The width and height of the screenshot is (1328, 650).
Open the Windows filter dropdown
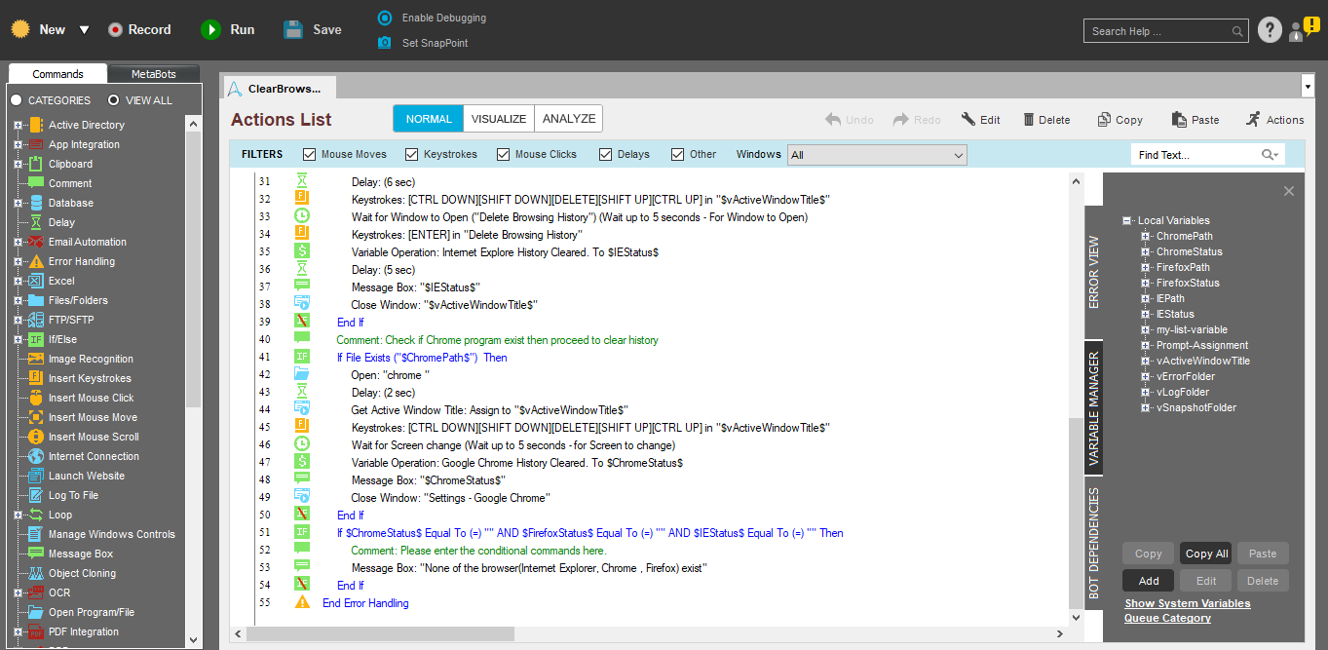[958, 155]
